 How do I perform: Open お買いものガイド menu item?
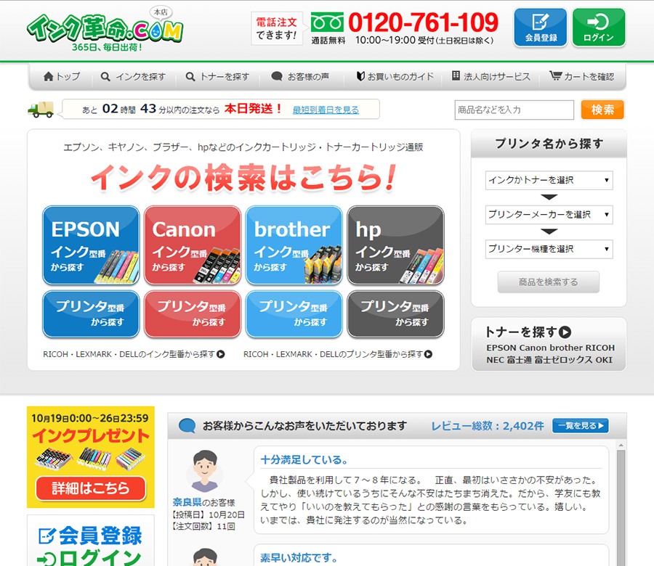pyautogui.click(x=395, y=77)
